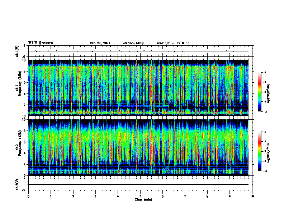Click "-9" on ch.2 color bar
The image size is (284, 220).
[265, 161]
